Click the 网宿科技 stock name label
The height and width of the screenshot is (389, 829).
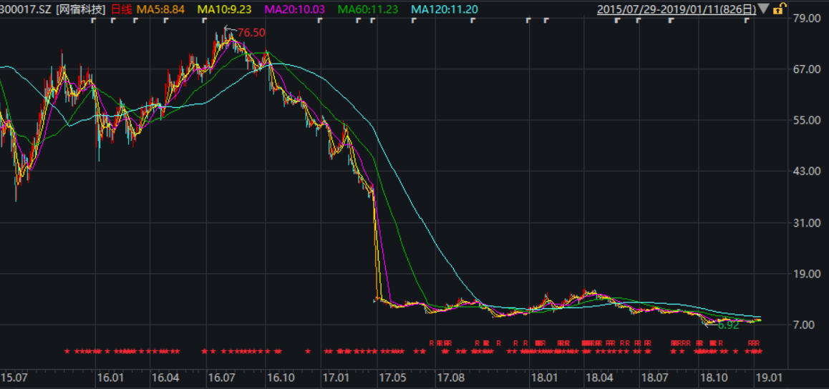pos(80,9)
